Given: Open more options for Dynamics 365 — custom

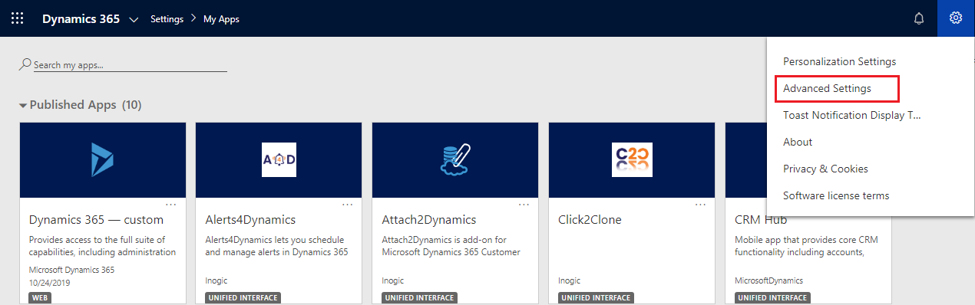Looking at the screenshot, I should (x=170, y=205).
